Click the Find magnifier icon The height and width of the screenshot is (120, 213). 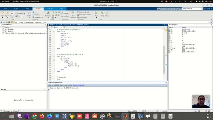coord(33,15)
